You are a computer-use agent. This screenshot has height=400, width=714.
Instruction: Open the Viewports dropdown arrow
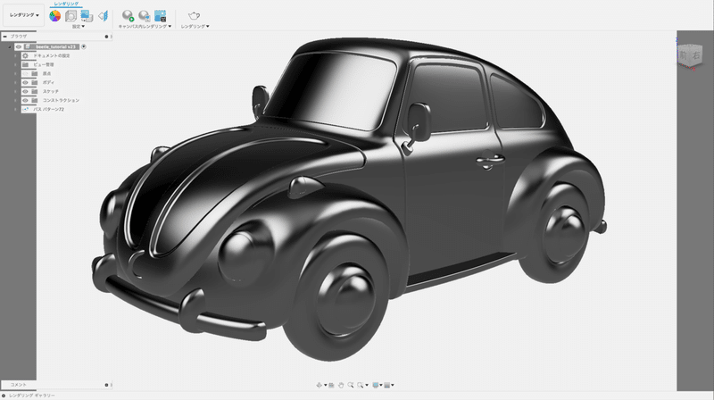[x=393, y=386]
